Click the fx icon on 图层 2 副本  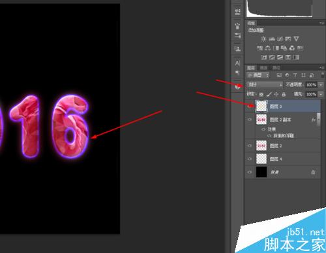point(314,120)
